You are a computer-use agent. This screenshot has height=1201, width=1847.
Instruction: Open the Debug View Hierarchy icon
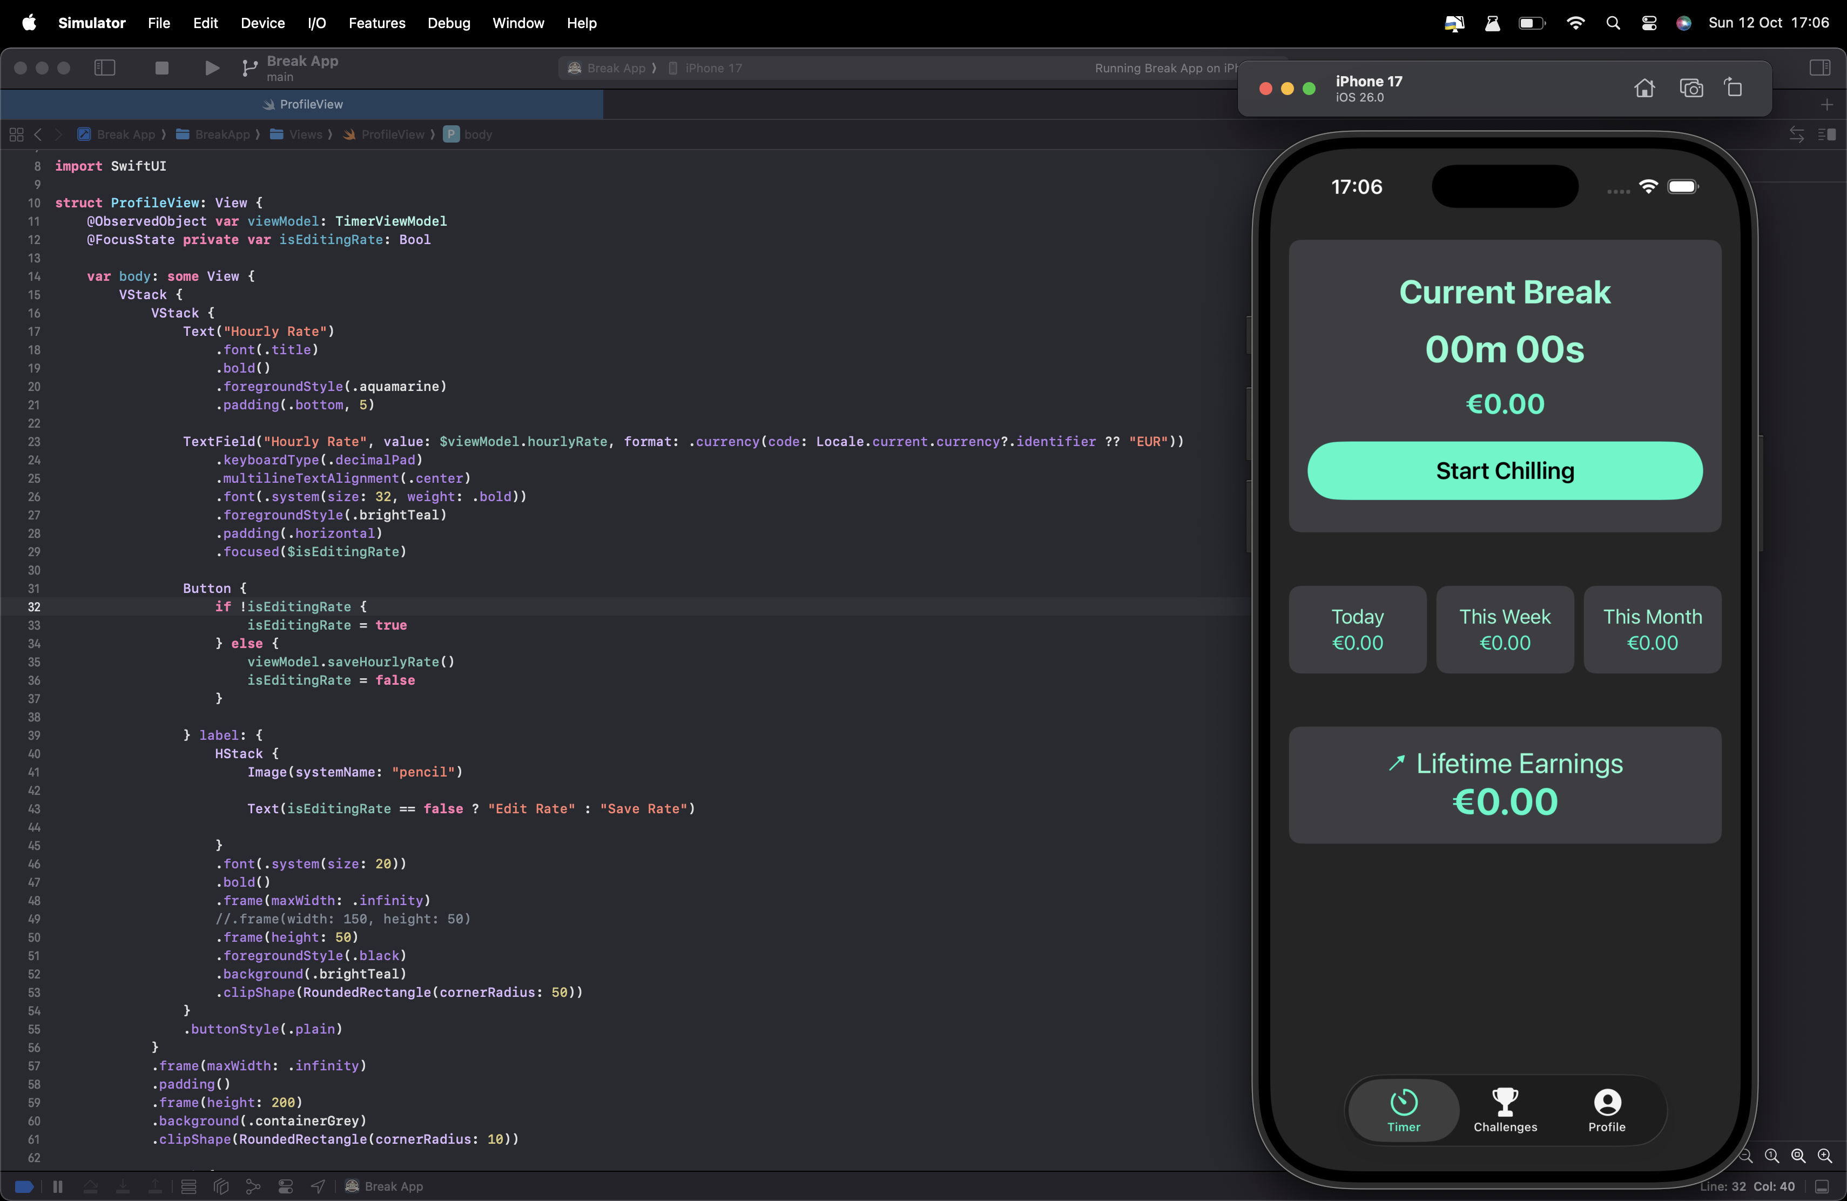click(221, 1186)
